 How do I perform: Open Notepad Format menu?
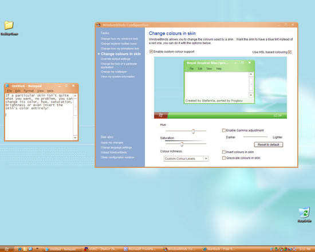tap(29, 91)
